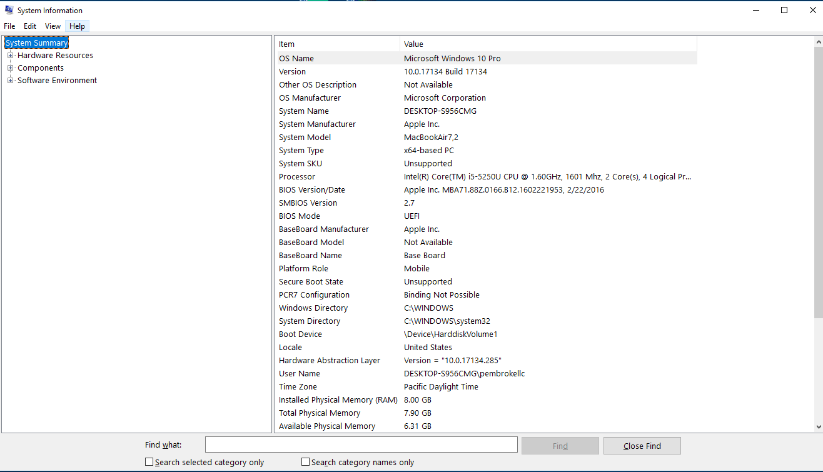
Task: Click the Time Zone row
Action: click(486, 386)
